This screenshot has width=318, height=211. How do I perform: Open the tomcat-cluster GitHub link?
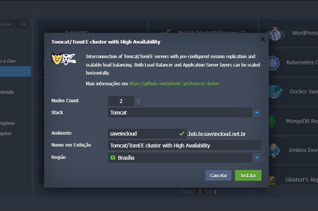point(174,83)
